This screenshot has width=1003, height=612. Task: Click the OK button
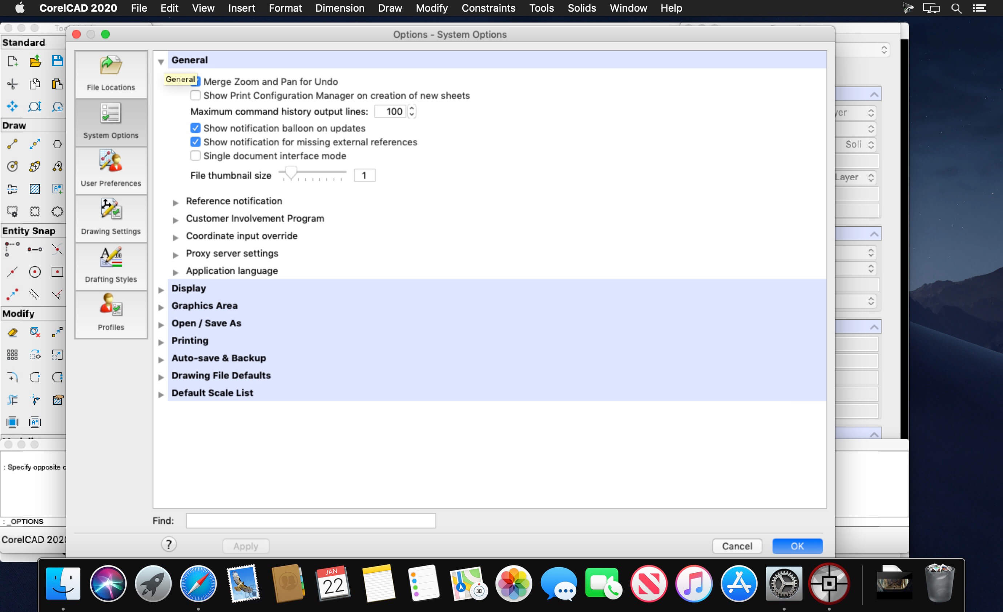click(797, 546)
